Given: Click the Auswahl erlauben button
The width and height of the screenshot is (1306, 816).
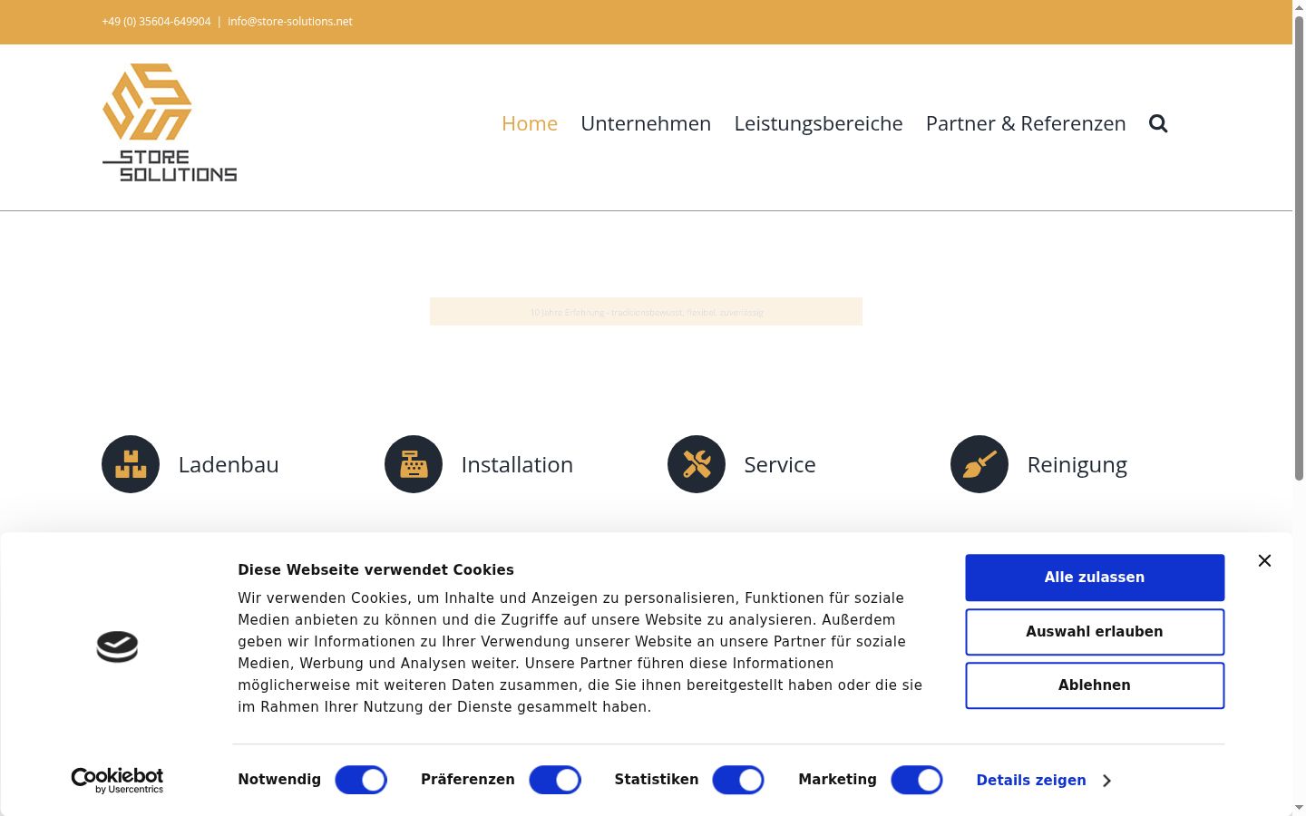Looking at the screenshot, I should (1095, 632).
